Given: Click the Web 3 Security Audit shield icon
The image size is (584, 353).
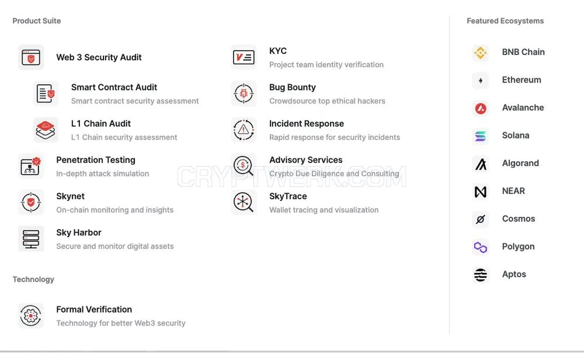Looking at the screenshot, I should (31, 57).
